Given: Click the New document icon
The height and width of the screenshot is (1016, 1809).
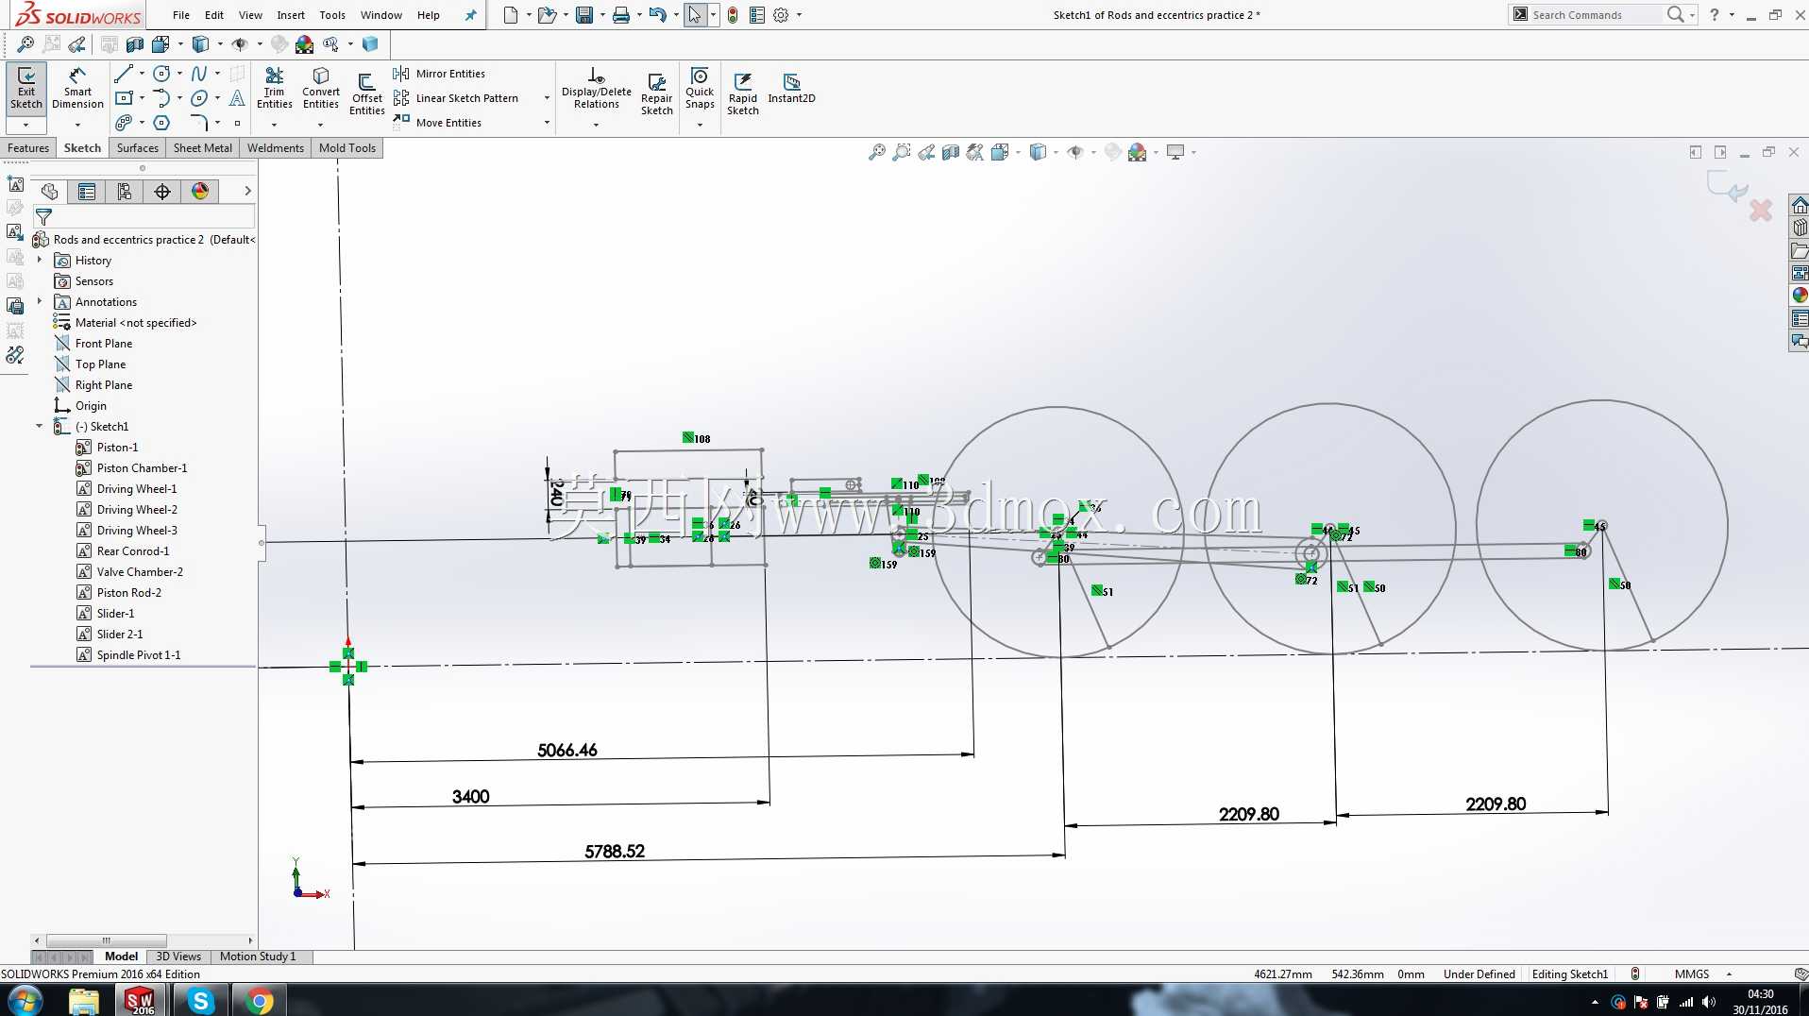Looking at the screenshot, I should click(x=511, y=15).
